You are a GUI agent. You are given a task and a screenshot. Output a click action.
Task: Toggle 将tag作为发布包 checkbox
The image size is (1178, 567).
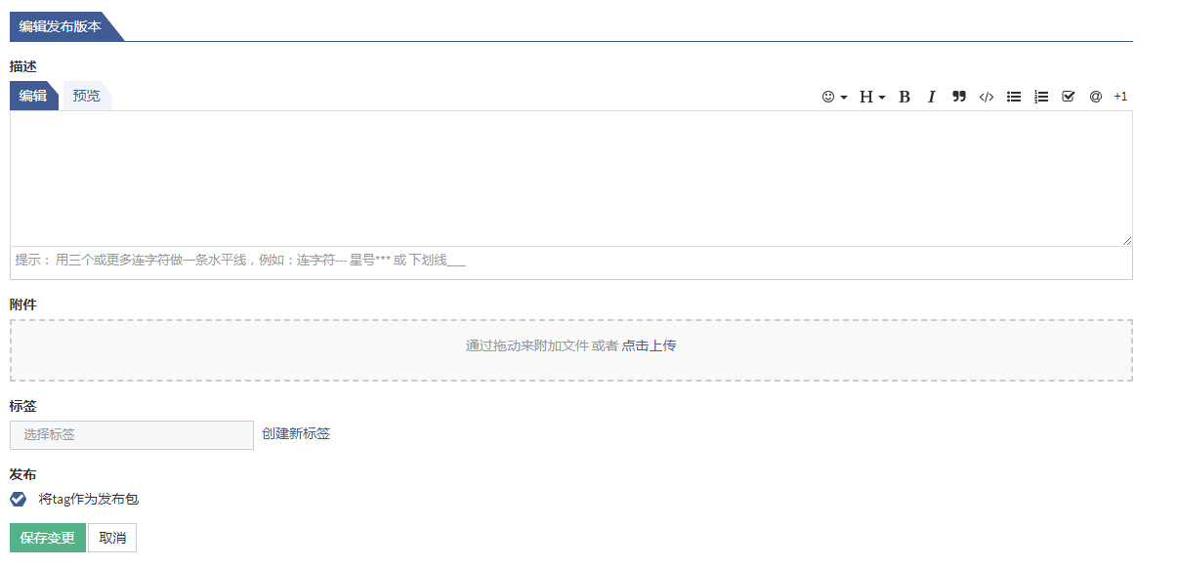18,499
